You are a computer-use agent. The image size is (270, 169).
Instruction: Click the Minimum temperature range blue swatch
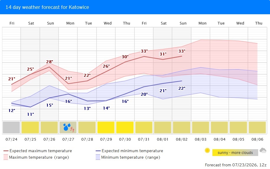98,157
